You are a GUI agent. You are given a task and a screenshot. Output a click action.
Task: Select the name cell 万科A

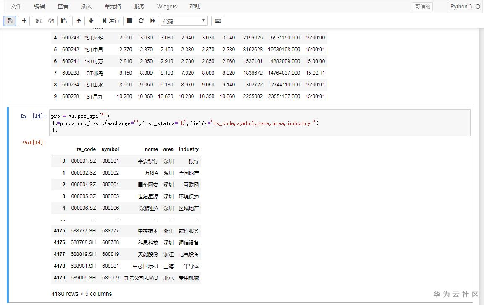[x=151, y=173]
